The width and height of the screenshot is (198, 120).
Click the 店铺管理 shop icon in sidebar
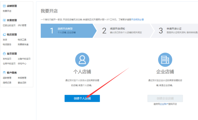tap(4, 6)
